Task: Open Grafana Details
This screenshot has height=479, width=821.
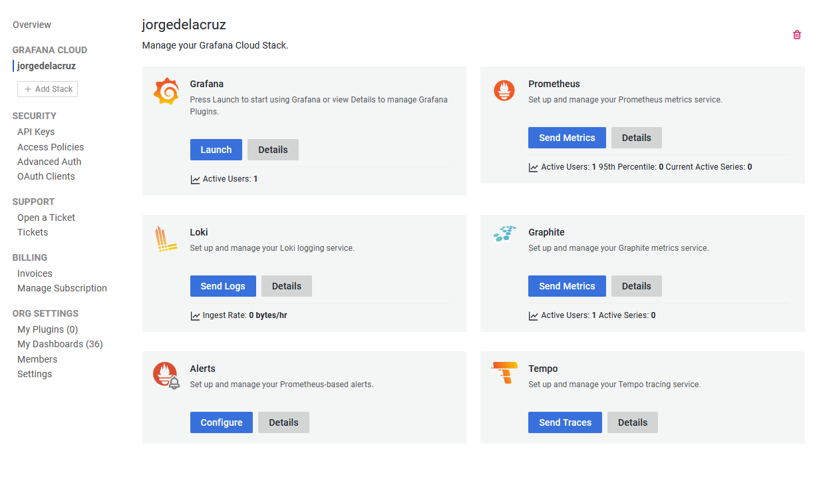Action: pyautogui.click(x=273, y=150)
